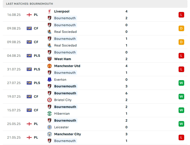Click the Leicester club crest icon
Screen dimensions: 190x145
pos(50,127)
